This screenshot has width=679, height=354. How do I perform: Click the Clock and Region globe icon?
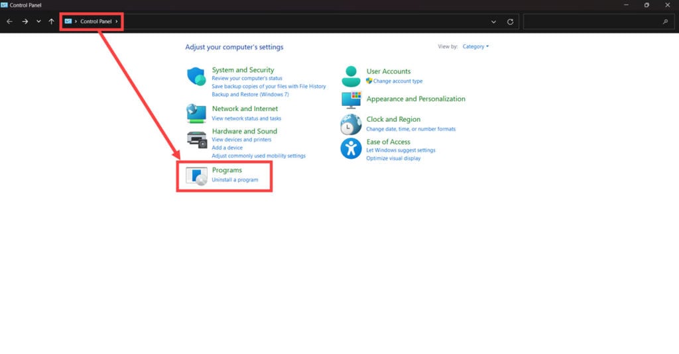(351, 124)
